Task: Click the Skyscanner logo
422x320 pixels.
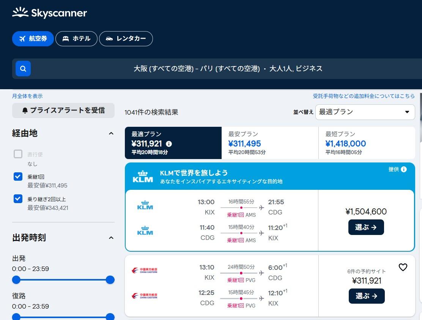Action: (x=49, y=13)
